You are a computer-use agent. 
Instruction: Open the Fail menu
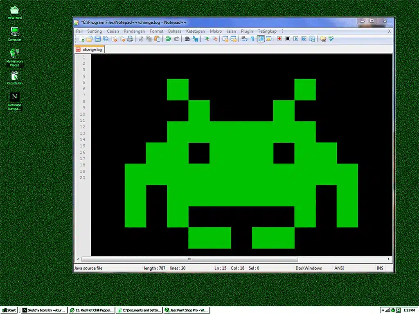coord(79,31)
